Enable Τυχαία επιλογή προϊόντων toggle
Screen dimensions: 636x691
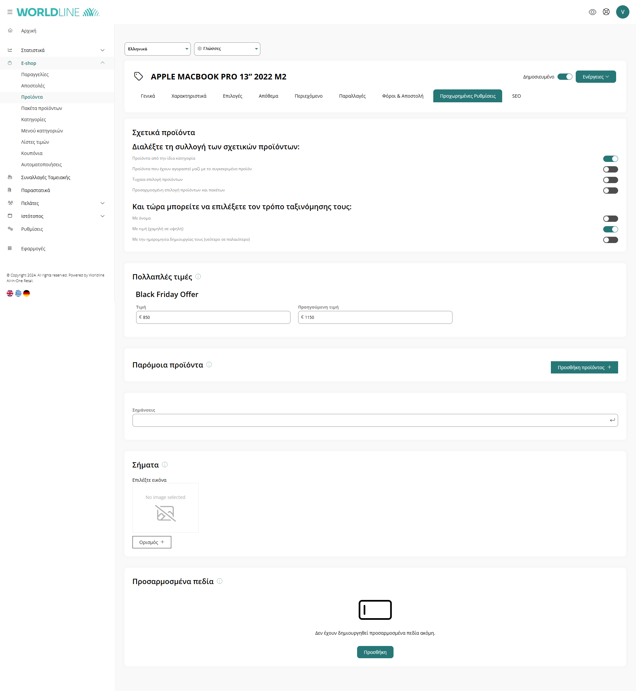coord(610,180)
